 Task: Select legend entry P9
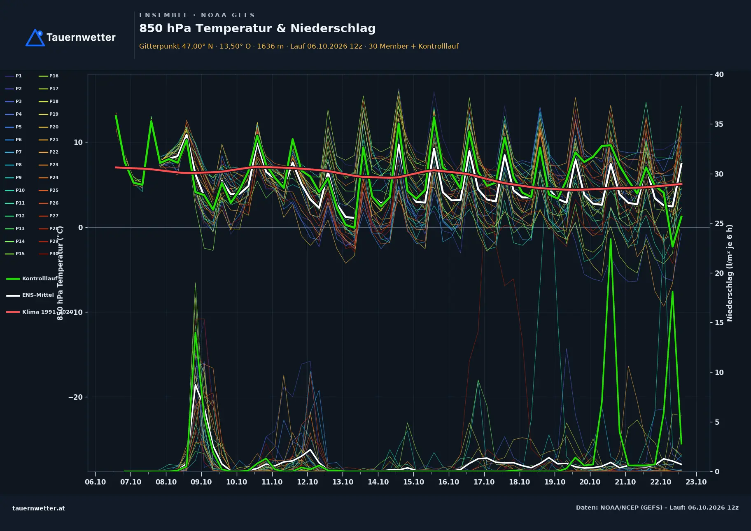coord(14,178)
